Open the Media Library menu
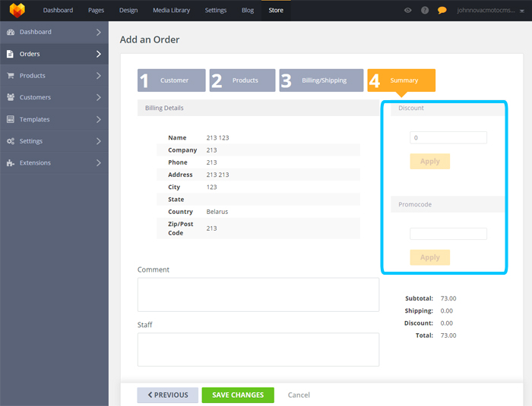Viewport: 532px width, 406px height. click(171, 10)
